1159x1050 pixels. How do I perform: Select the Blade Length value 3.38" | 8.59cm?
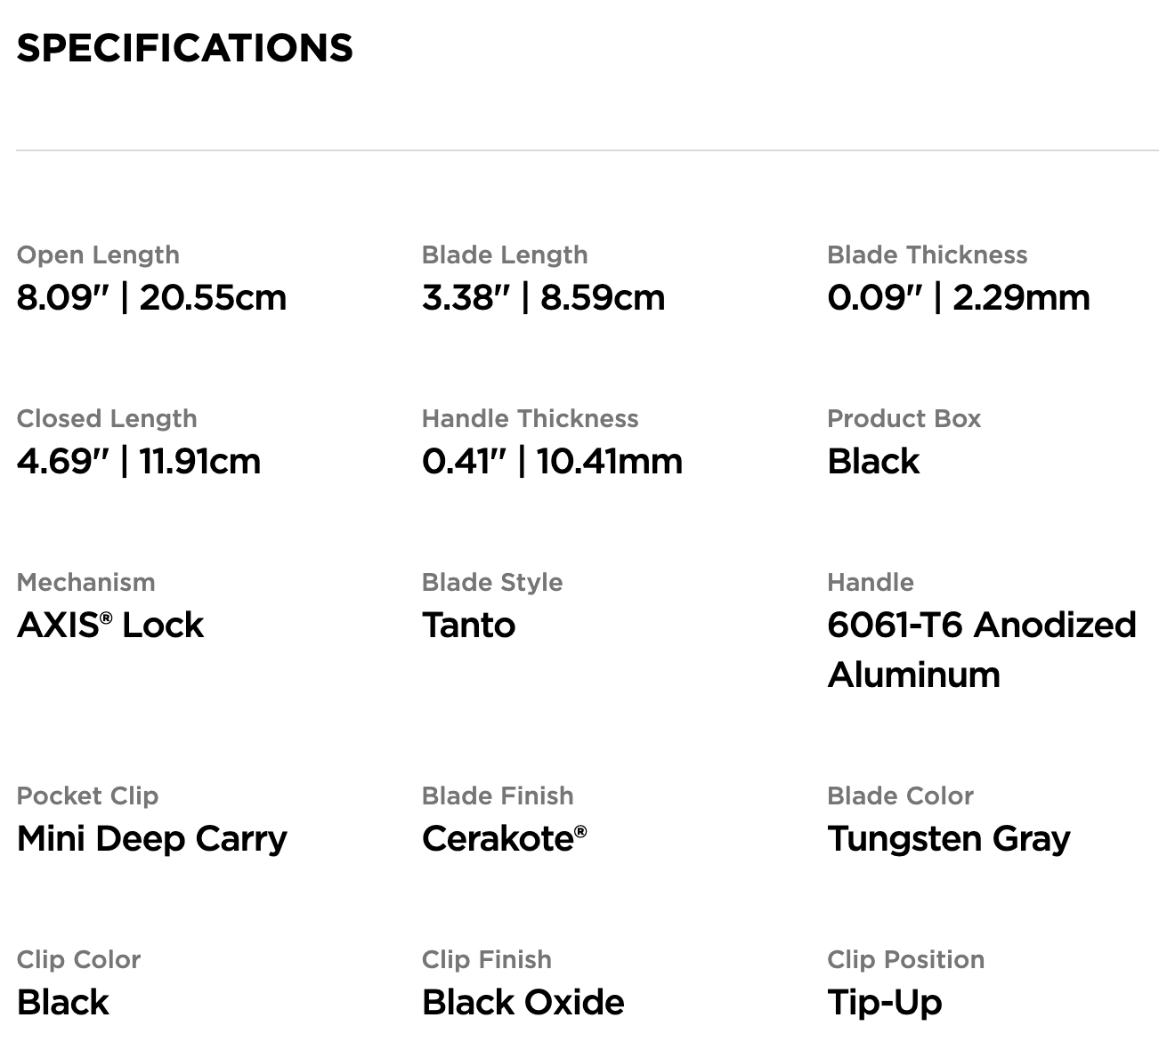click(x=543, y=297)
